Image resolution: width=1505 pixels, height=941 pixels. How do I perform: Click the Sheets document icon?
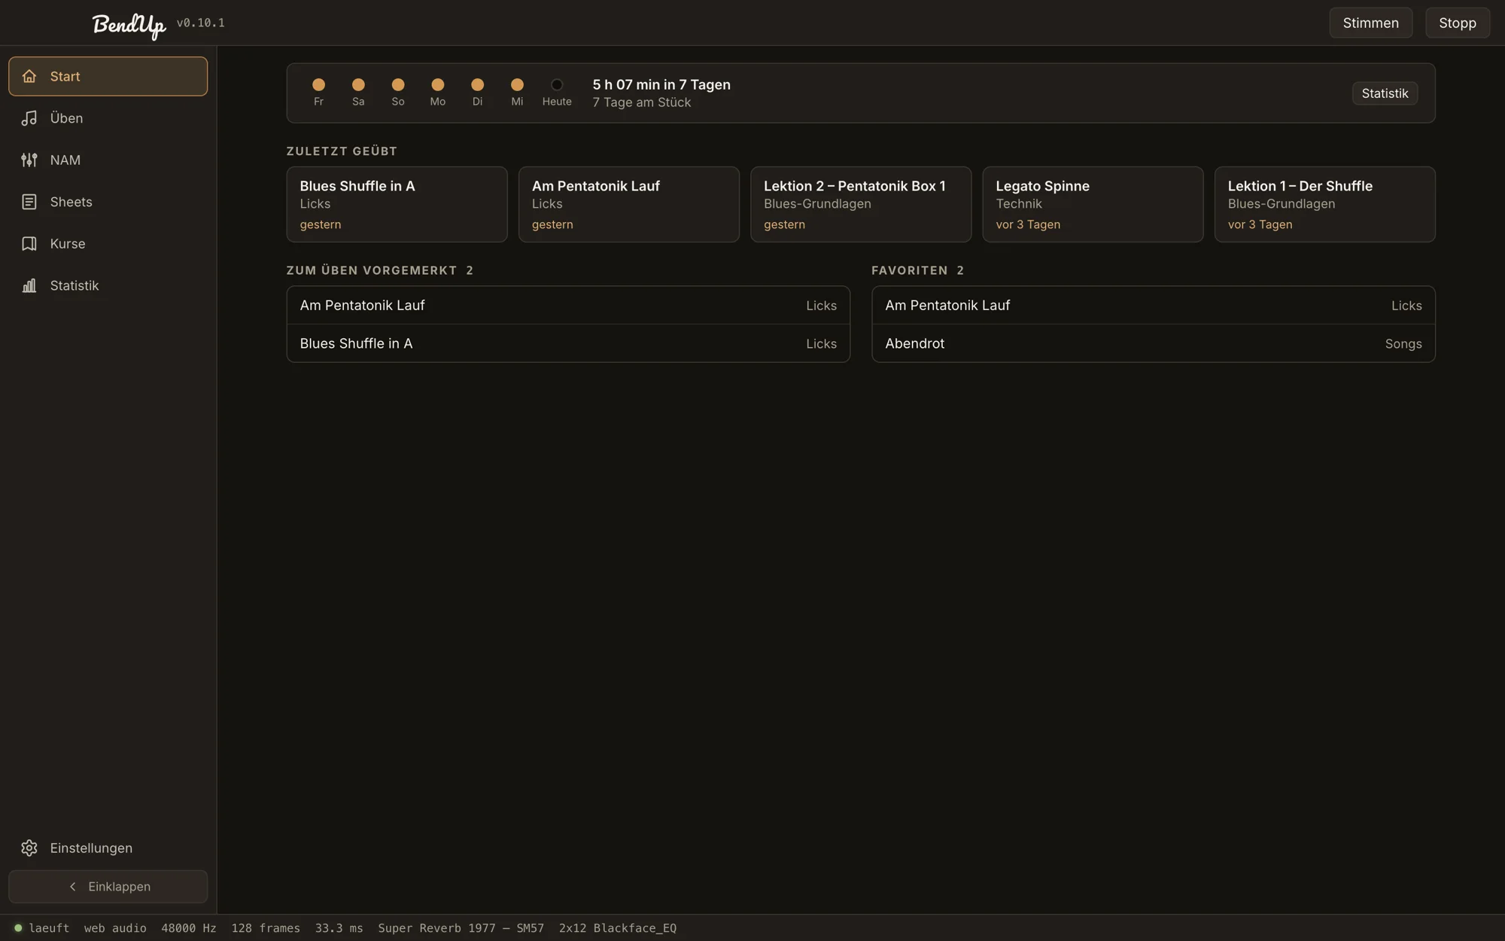pyautogui.click(x=29, y=202)
